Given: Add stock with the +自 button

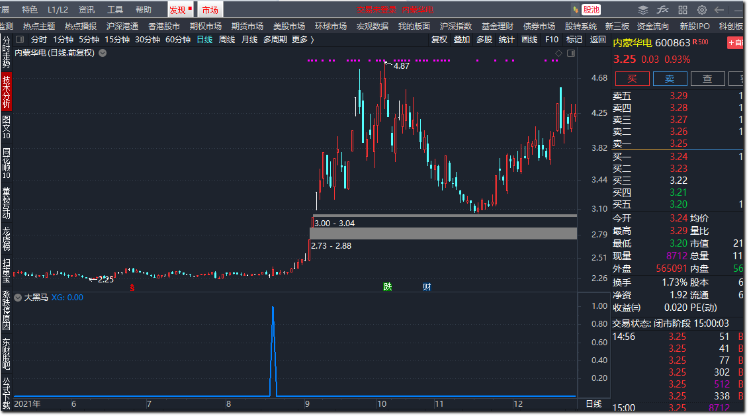Looking at the screenshot, I should (x=736, y=43).
